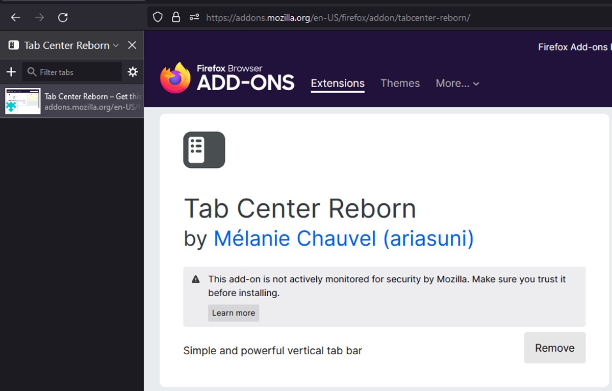Open the Themes section

pos(400,83)
